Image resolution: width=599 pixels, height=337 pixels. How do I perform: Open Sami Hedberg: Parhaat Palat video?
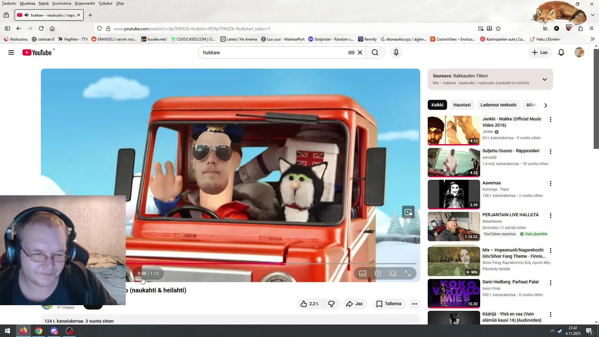[511, 282]
